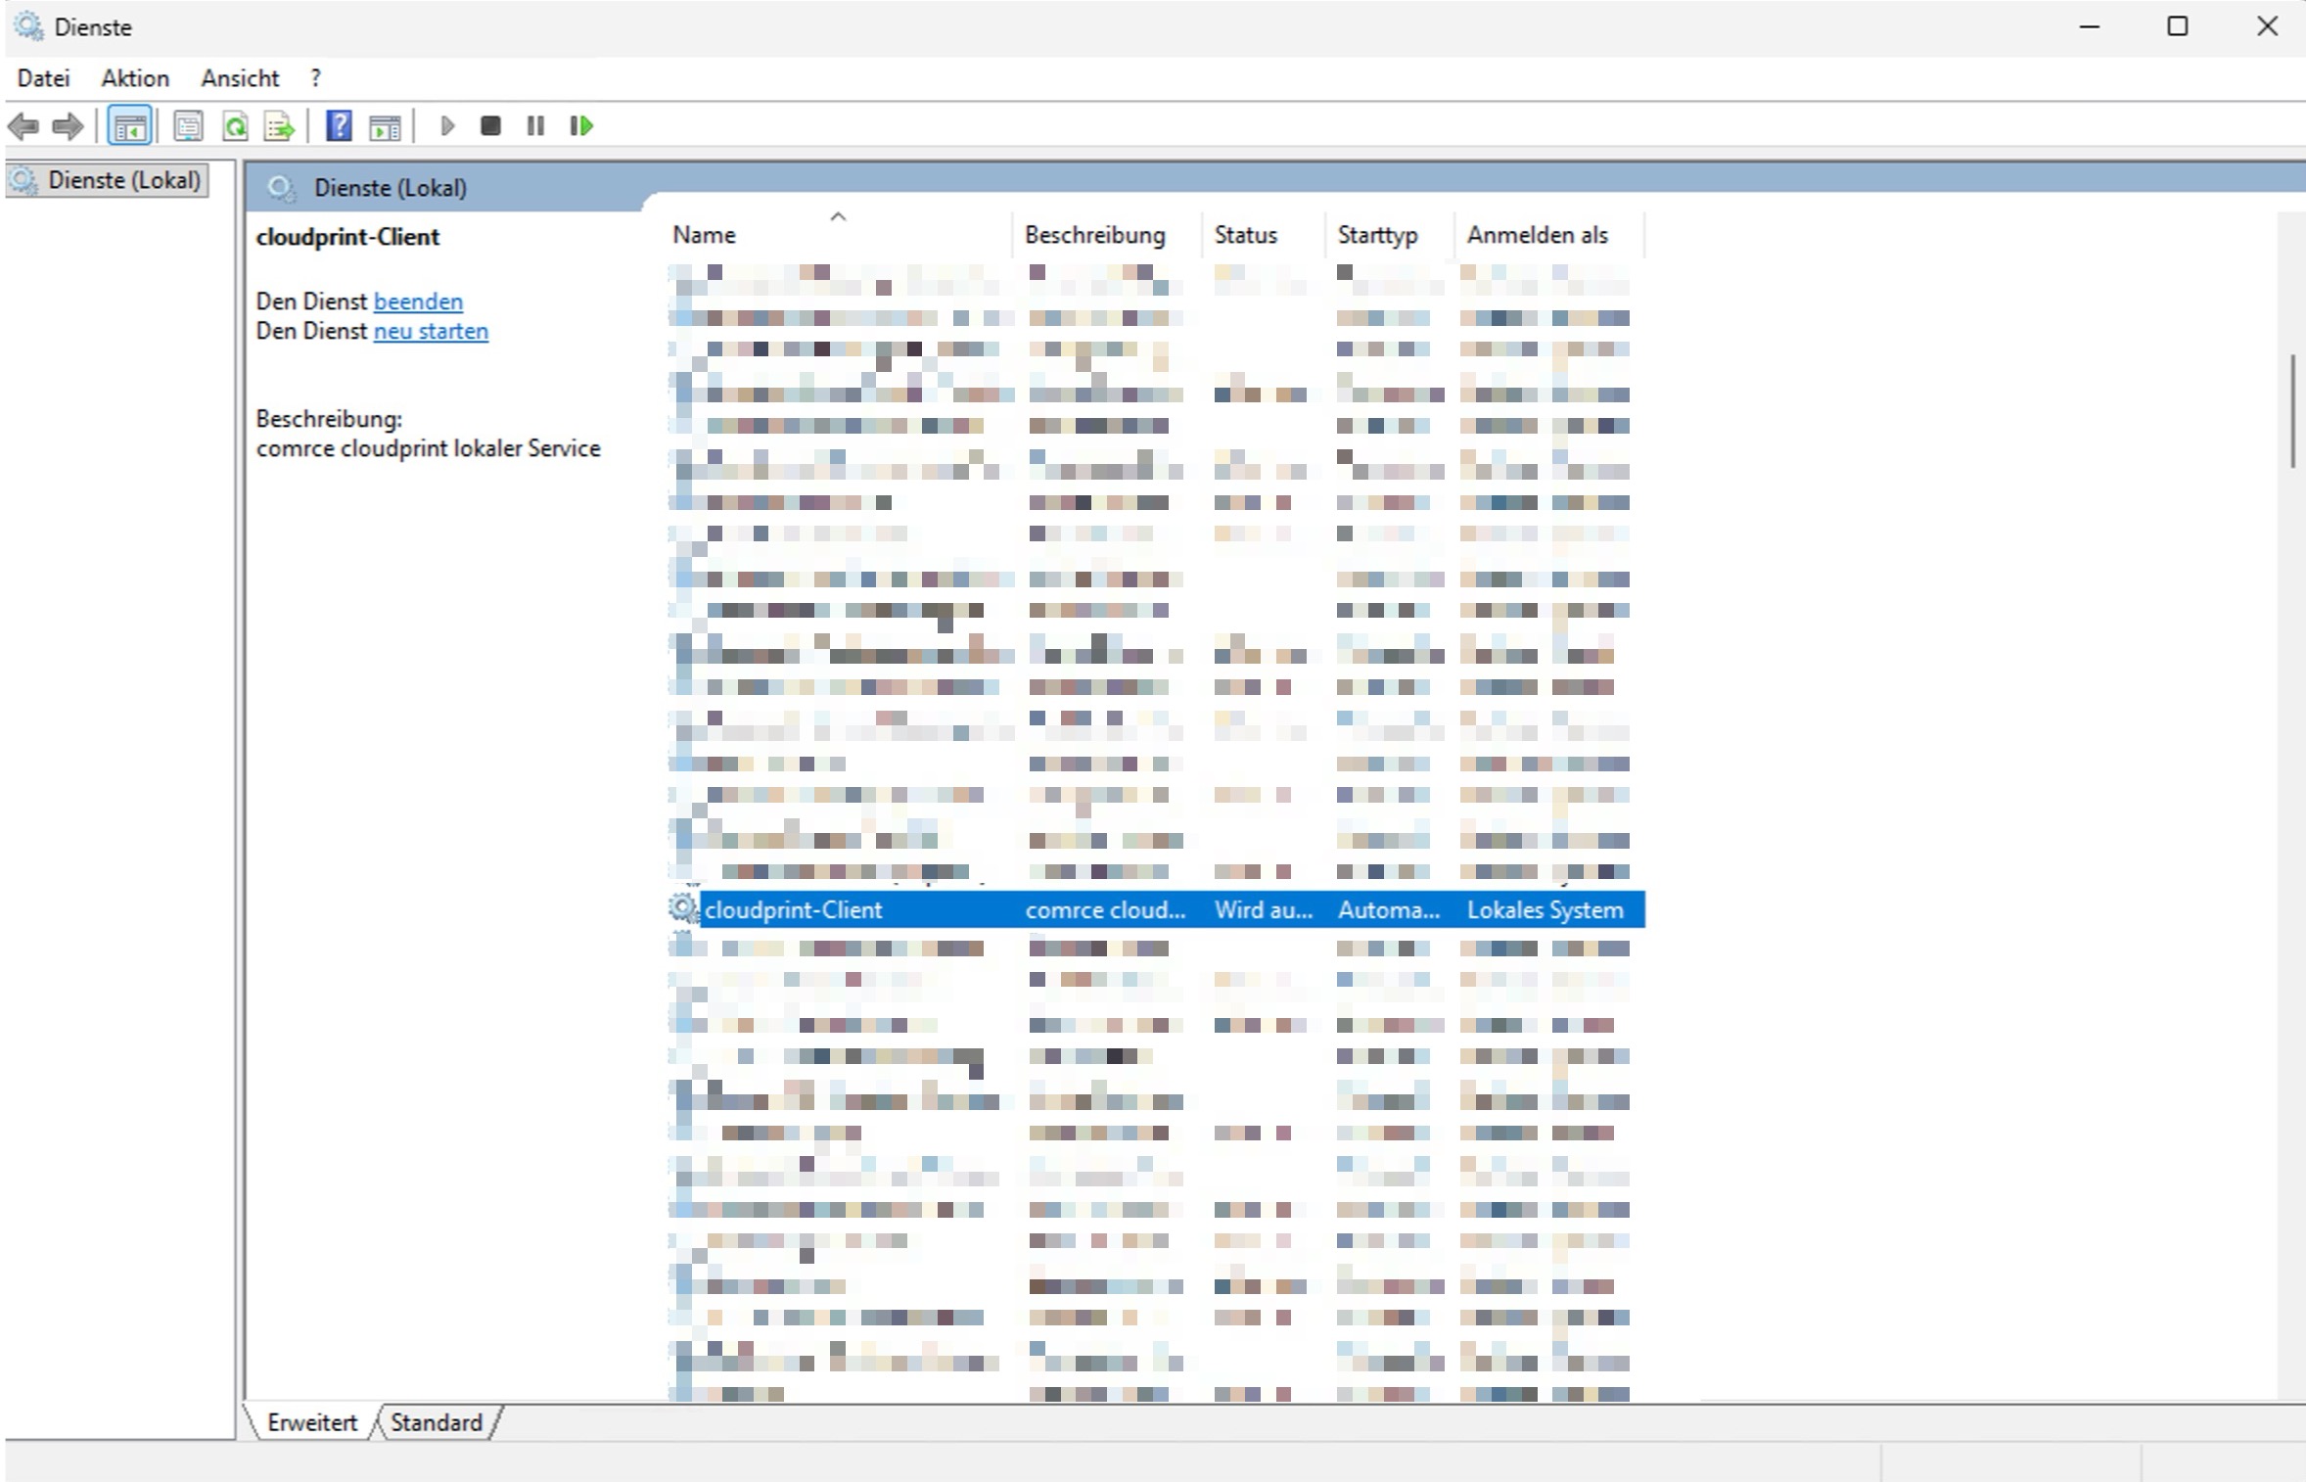Select Dienste (Lokal) tree node

(123, 180)
